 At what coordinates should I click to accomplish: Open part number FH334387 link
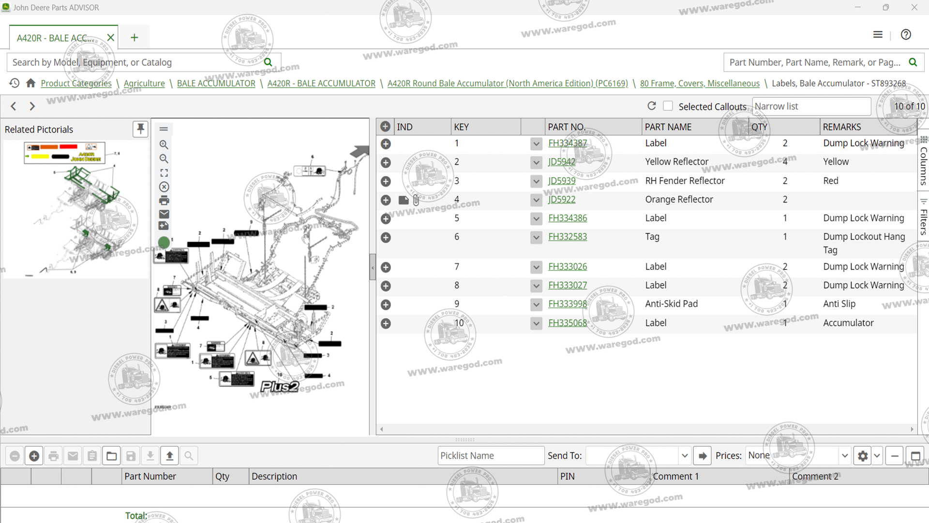click(567, 143)
